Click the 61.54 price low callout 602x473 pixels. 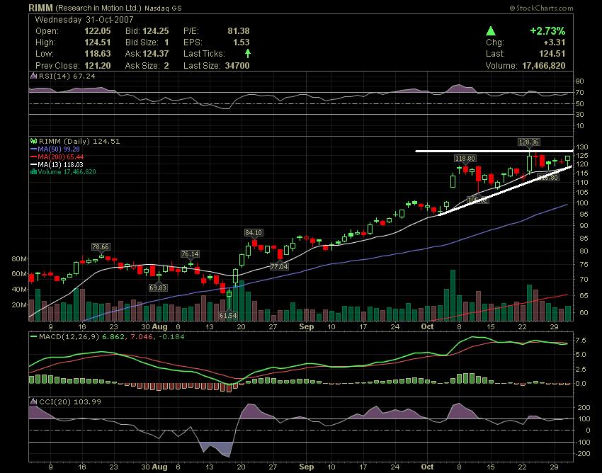point(228,316)
